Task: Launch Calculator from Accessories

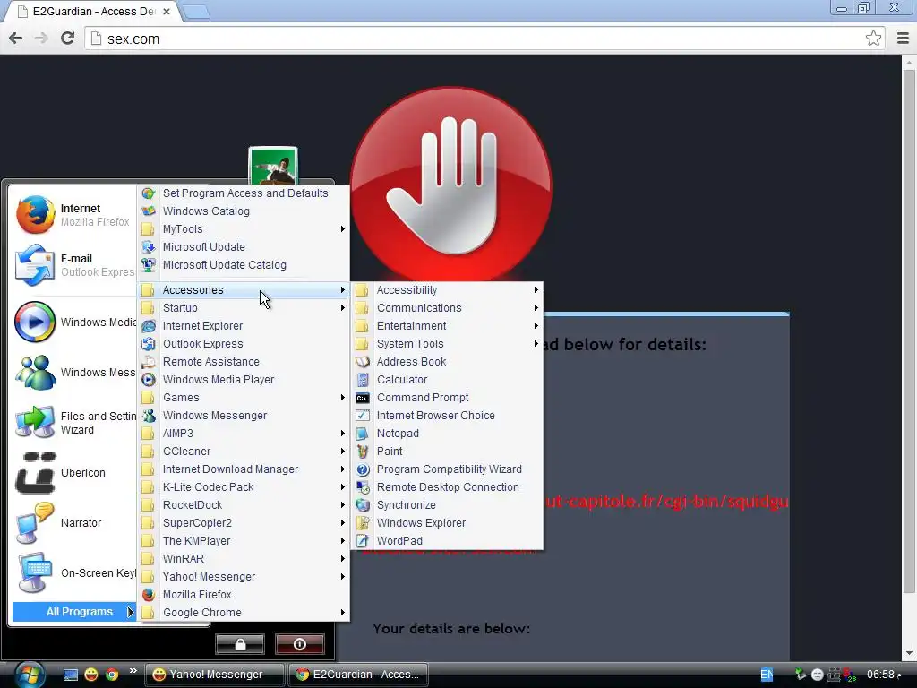Action: (447, 380)
